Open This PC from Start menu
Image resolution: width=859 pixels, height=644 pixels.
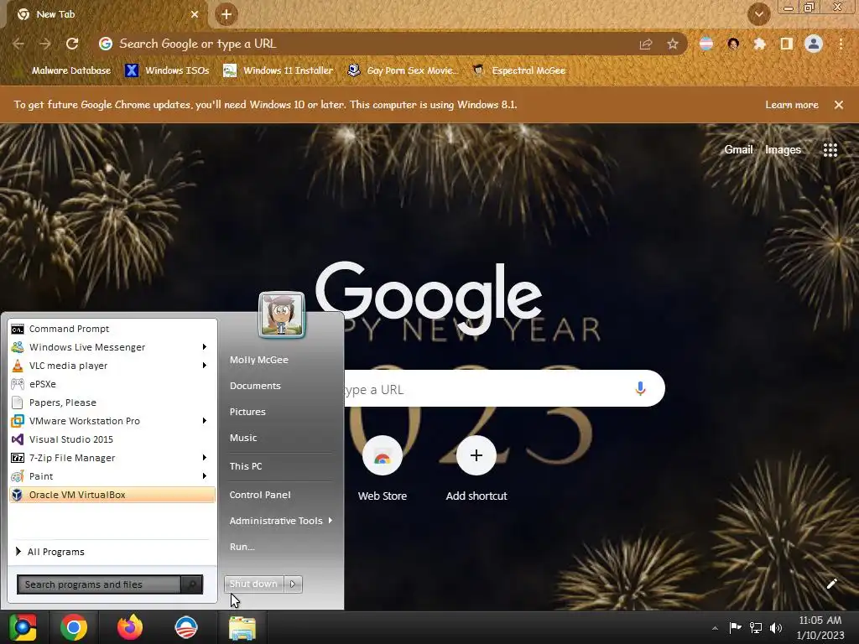pos(246,466)
